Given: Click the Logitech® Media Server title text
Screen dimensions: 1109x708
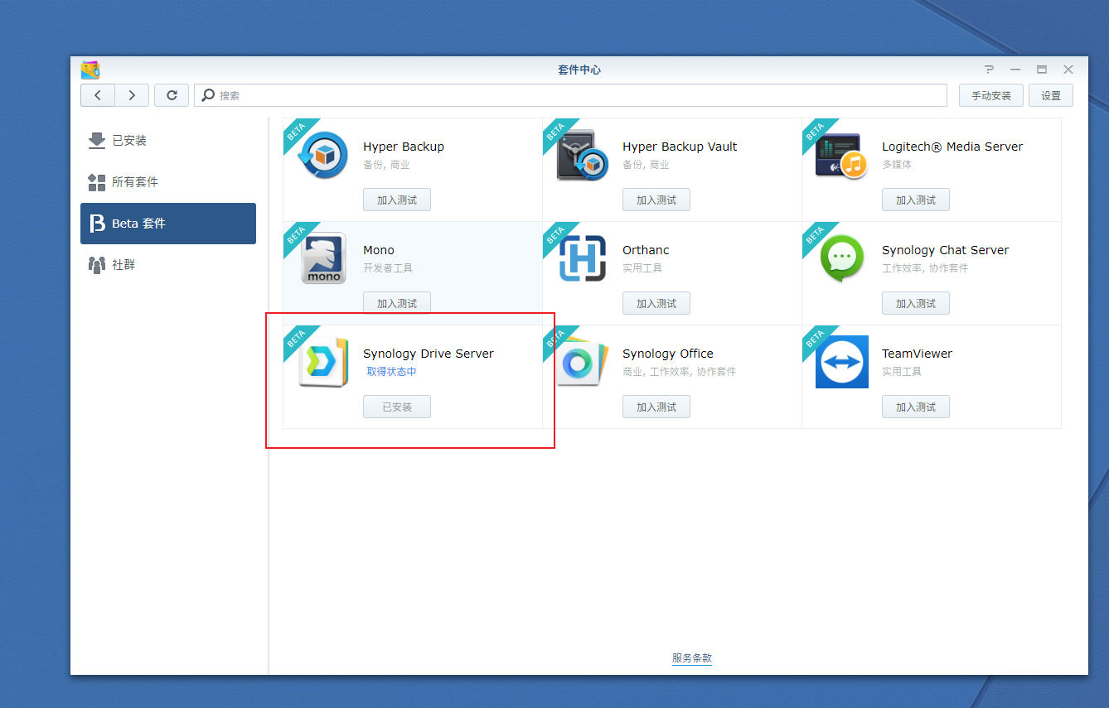Looking at the screenshot, I should point(952,147).
